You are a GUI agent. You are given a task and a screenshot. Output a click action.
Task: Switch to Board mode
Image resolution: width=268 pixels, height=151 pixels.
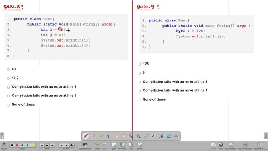(x=213, y=146)
